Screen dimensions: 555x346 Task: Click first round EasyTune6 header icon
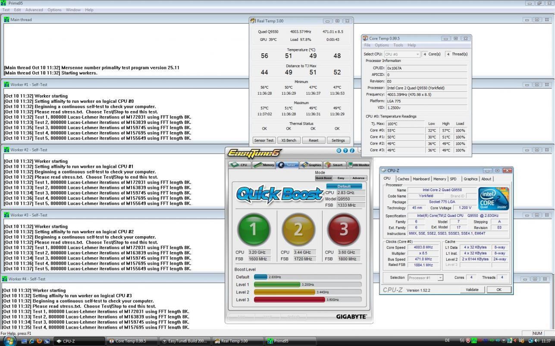pos(339,151)
